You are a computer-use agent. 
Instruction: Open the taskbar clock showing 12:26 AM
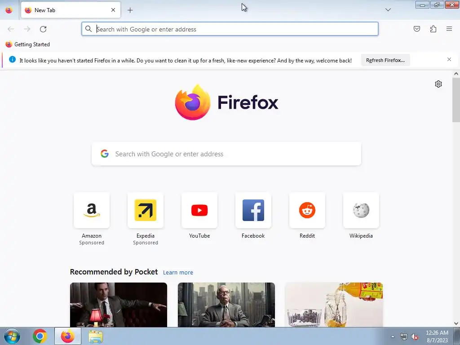[437, 336]
